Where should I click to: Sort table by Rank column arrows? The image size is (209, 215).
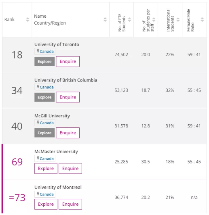tap(27, 19)
